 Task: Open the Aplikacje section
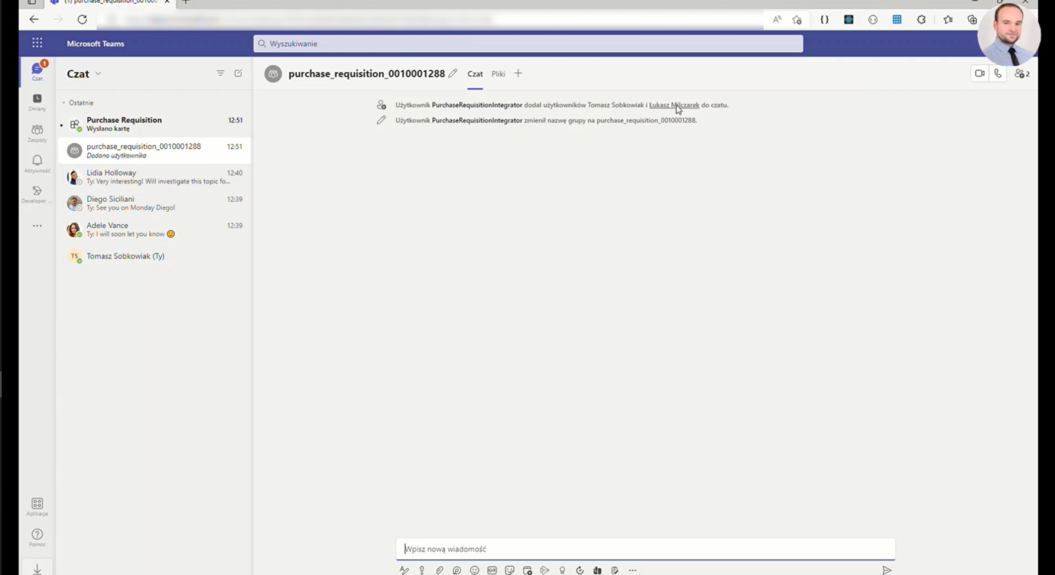(x=37, y=506)
